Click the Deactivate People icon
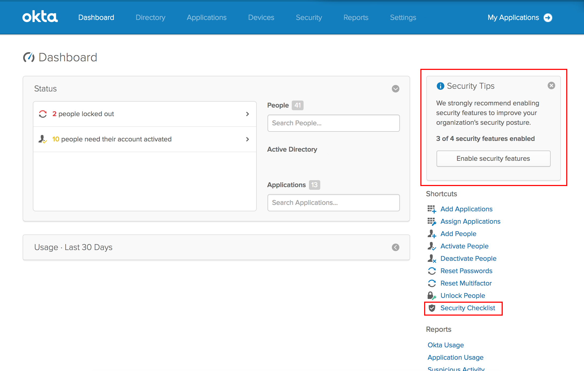This screenshot has width=584, height=371. tap(432, 259)
